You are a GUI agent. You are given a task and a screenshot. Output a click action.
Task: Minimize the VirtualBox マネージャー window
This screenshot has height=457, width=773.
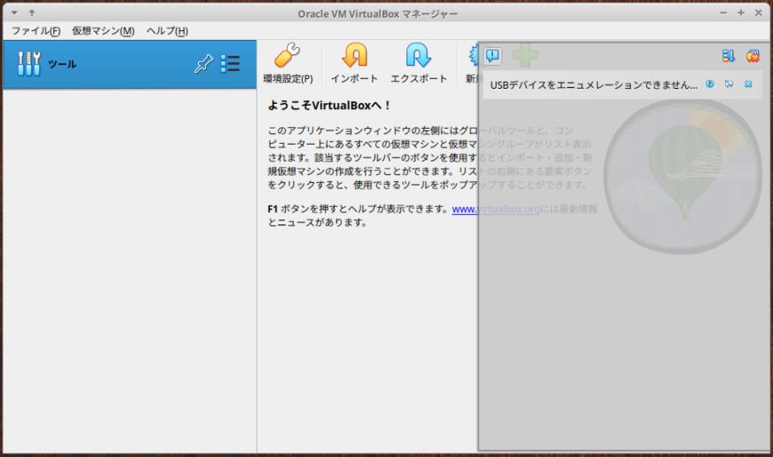(x=723, y=12)
